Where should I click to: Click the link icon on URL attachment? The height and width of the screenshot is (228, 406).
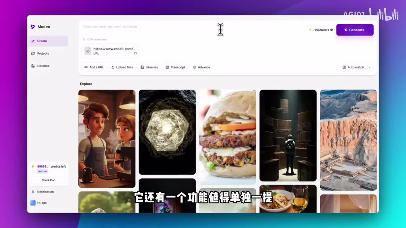click(x=88, y=51)
